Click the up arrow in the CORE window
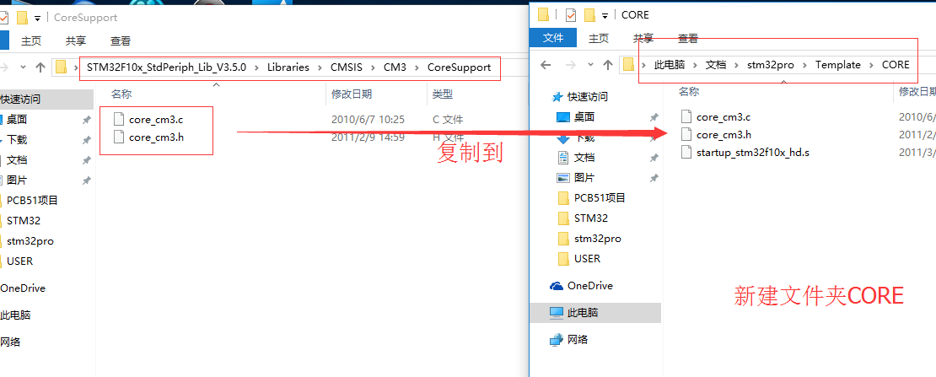Viewport: 936px width, 377px height. pos(608,65)
